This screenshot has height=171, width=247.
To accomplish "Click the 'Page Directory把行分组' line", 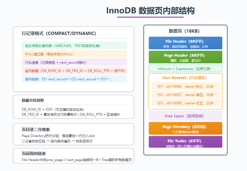I will pyautogui.click(x=58, y=136).
